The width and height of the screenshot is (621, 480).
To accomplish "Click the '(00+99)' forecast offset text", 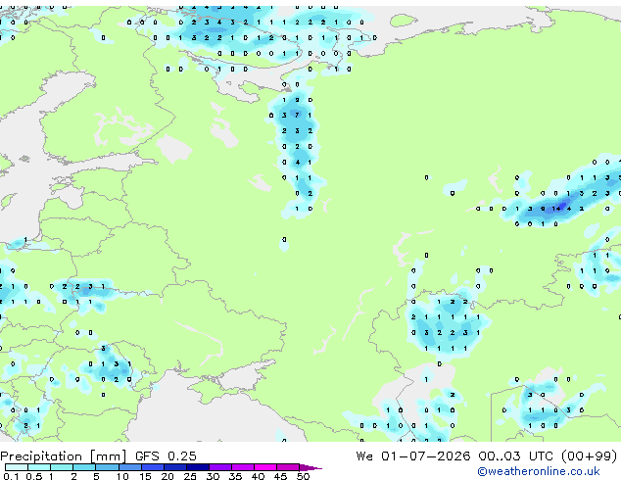I will click(590, 456).
